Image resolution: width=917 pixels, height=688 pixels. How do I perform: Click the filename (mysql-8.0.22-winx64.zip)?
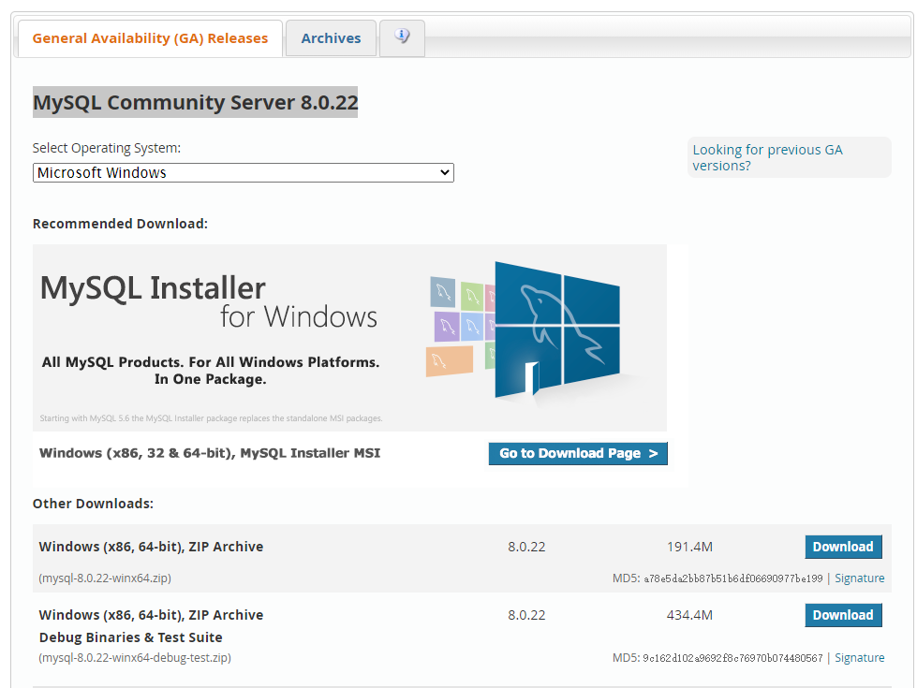point(105,578)
